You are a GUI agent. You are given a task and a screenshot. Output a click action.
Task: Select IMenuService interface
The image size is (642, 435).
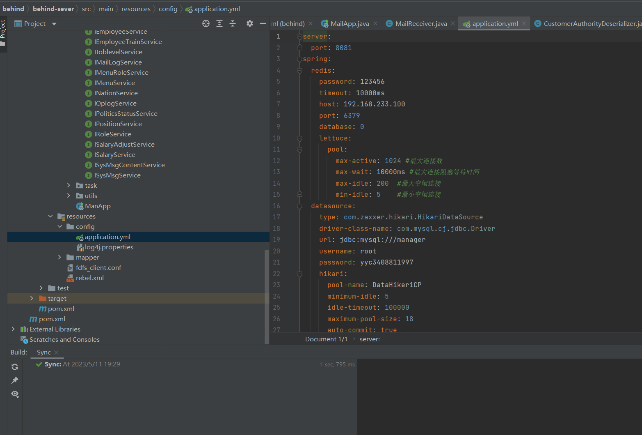pos(110,83)
